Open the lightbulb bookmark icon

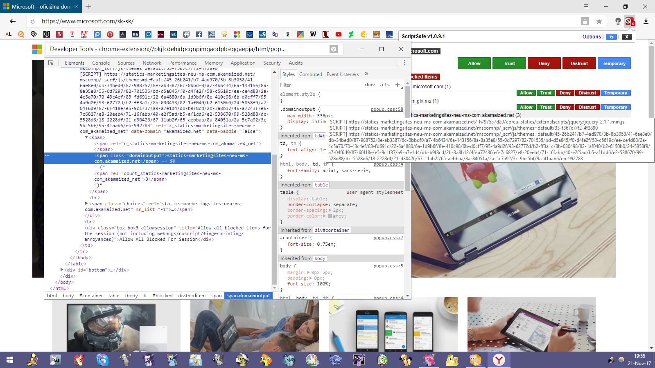coord(224,34)
